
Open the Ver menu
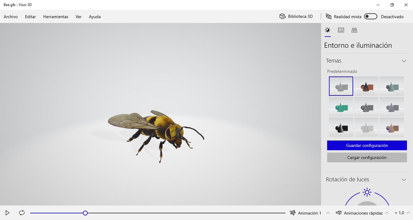click(79, 17)
